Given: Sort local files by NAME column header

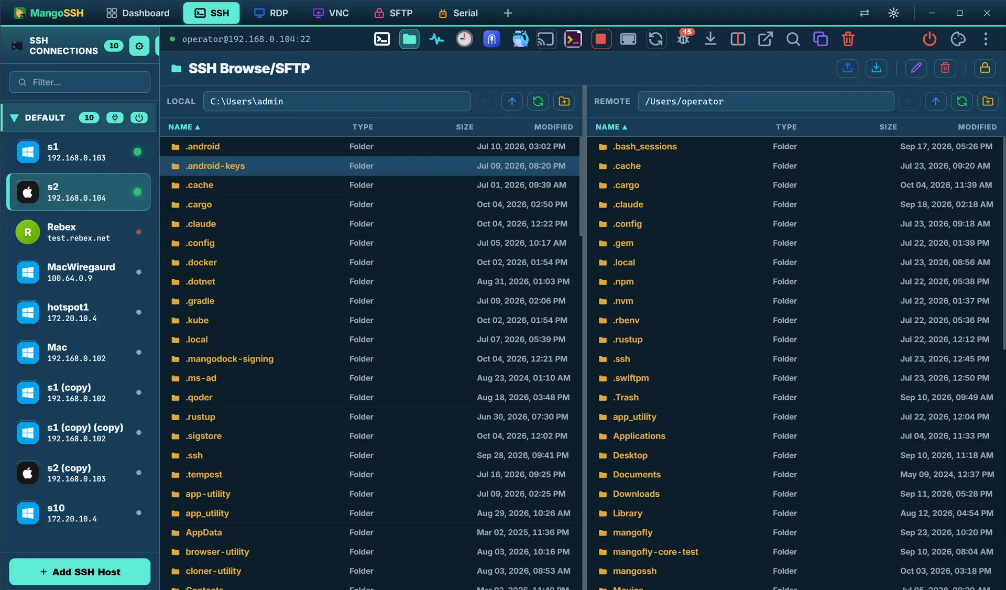Looking at the screenshot, I should tap(184, 127).
